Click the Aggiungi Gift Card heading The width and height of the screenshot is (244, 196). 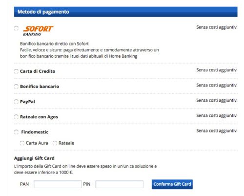[x=34, y=158]
